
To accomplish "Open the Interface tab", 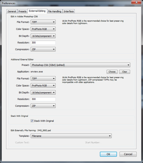I will point(69,11).
